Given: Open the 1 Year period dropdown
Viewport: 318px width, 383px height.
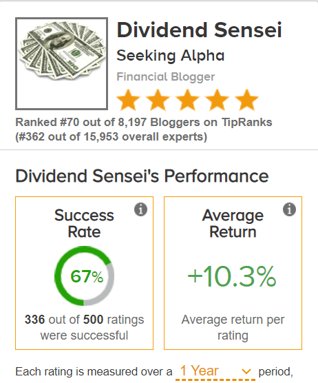Looking at the screenshot, I should coord(215,371).
